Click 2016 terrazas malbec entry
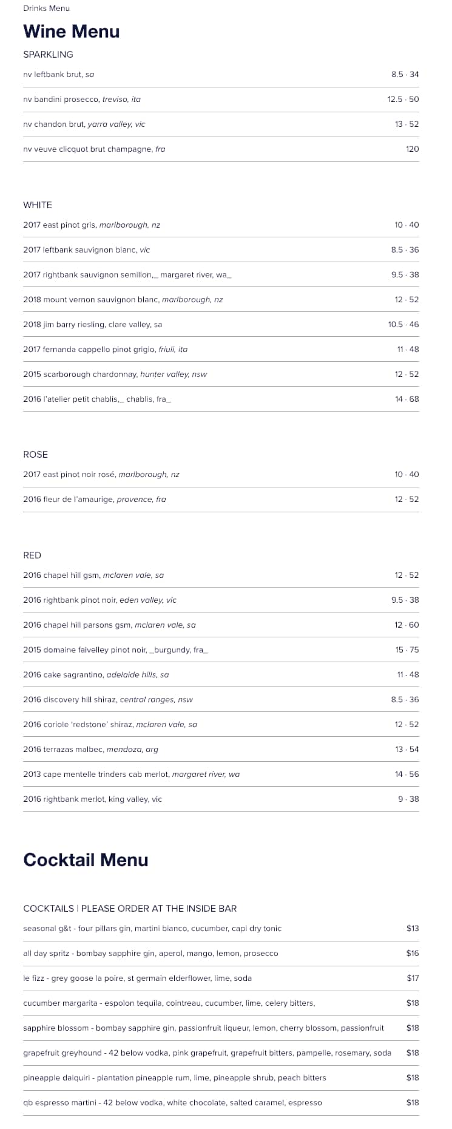The width and height of the screenshot is (452, 1129). pos(90,750)
